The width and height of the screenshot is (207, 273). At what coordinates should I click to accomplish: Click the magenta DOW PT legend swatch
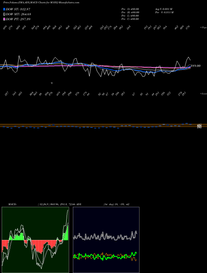point(4,19)
